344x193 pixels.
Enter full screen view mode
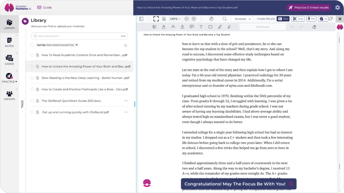click(x=156, y=19)
